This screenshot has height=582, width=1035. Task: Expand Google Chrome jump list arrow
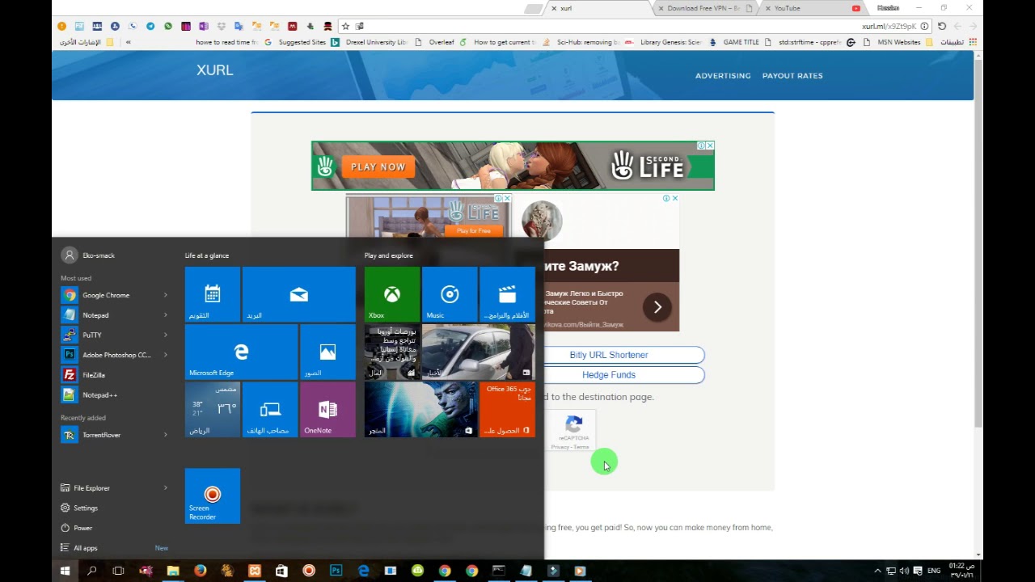(166, 295)
